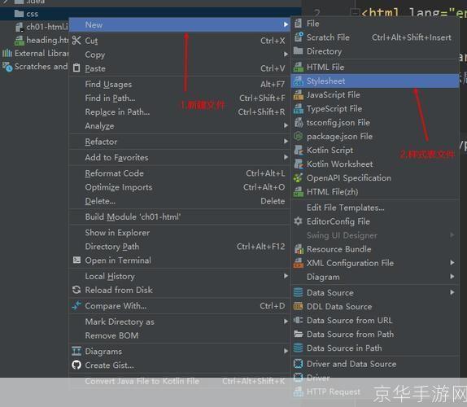Click the Open in Terminal icon
This screenshot has height=407, width=467.
(76, 260)
